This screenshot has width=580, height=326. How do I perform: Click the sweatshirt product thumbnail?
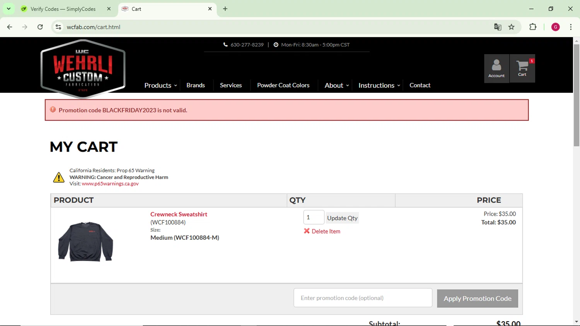[x=85, y=242]
